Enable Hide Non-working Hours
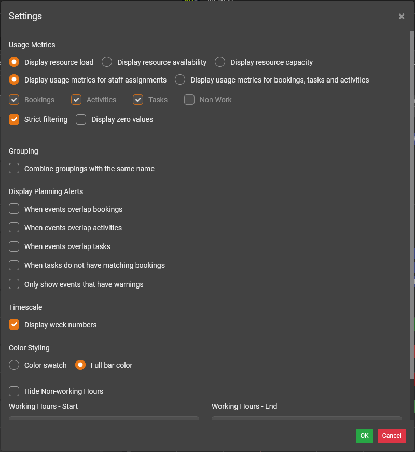The height and width of the screenshot is (452, 415). [15, 391]
